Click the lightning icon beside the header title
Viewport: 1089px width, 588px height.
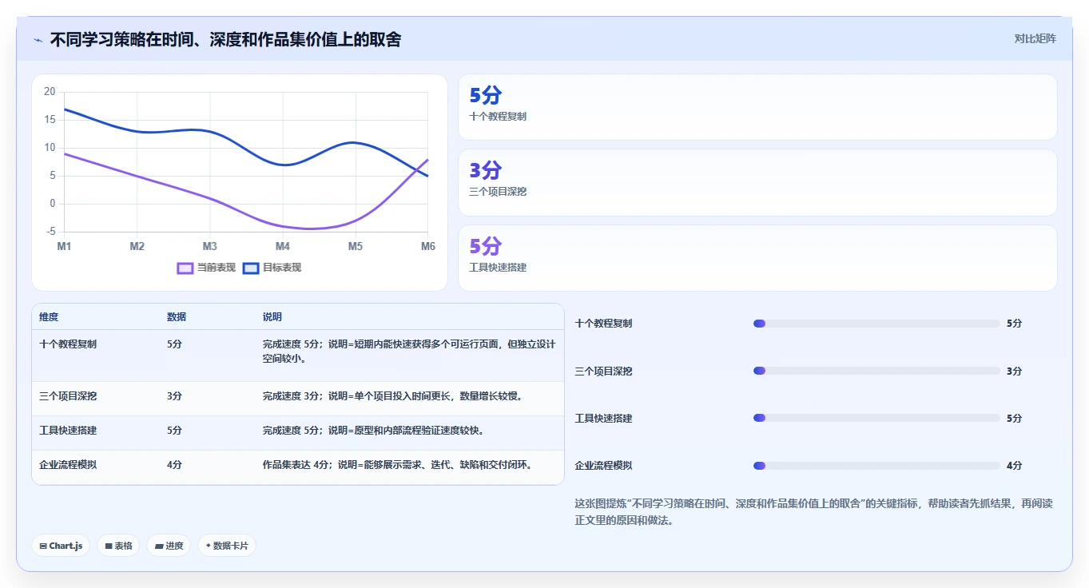click(x=38, y=40)
